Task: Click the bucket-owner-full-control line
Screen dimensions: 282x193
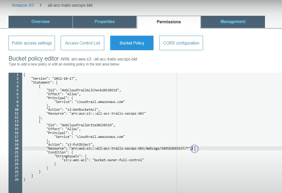Action: [x=103, y=160]
